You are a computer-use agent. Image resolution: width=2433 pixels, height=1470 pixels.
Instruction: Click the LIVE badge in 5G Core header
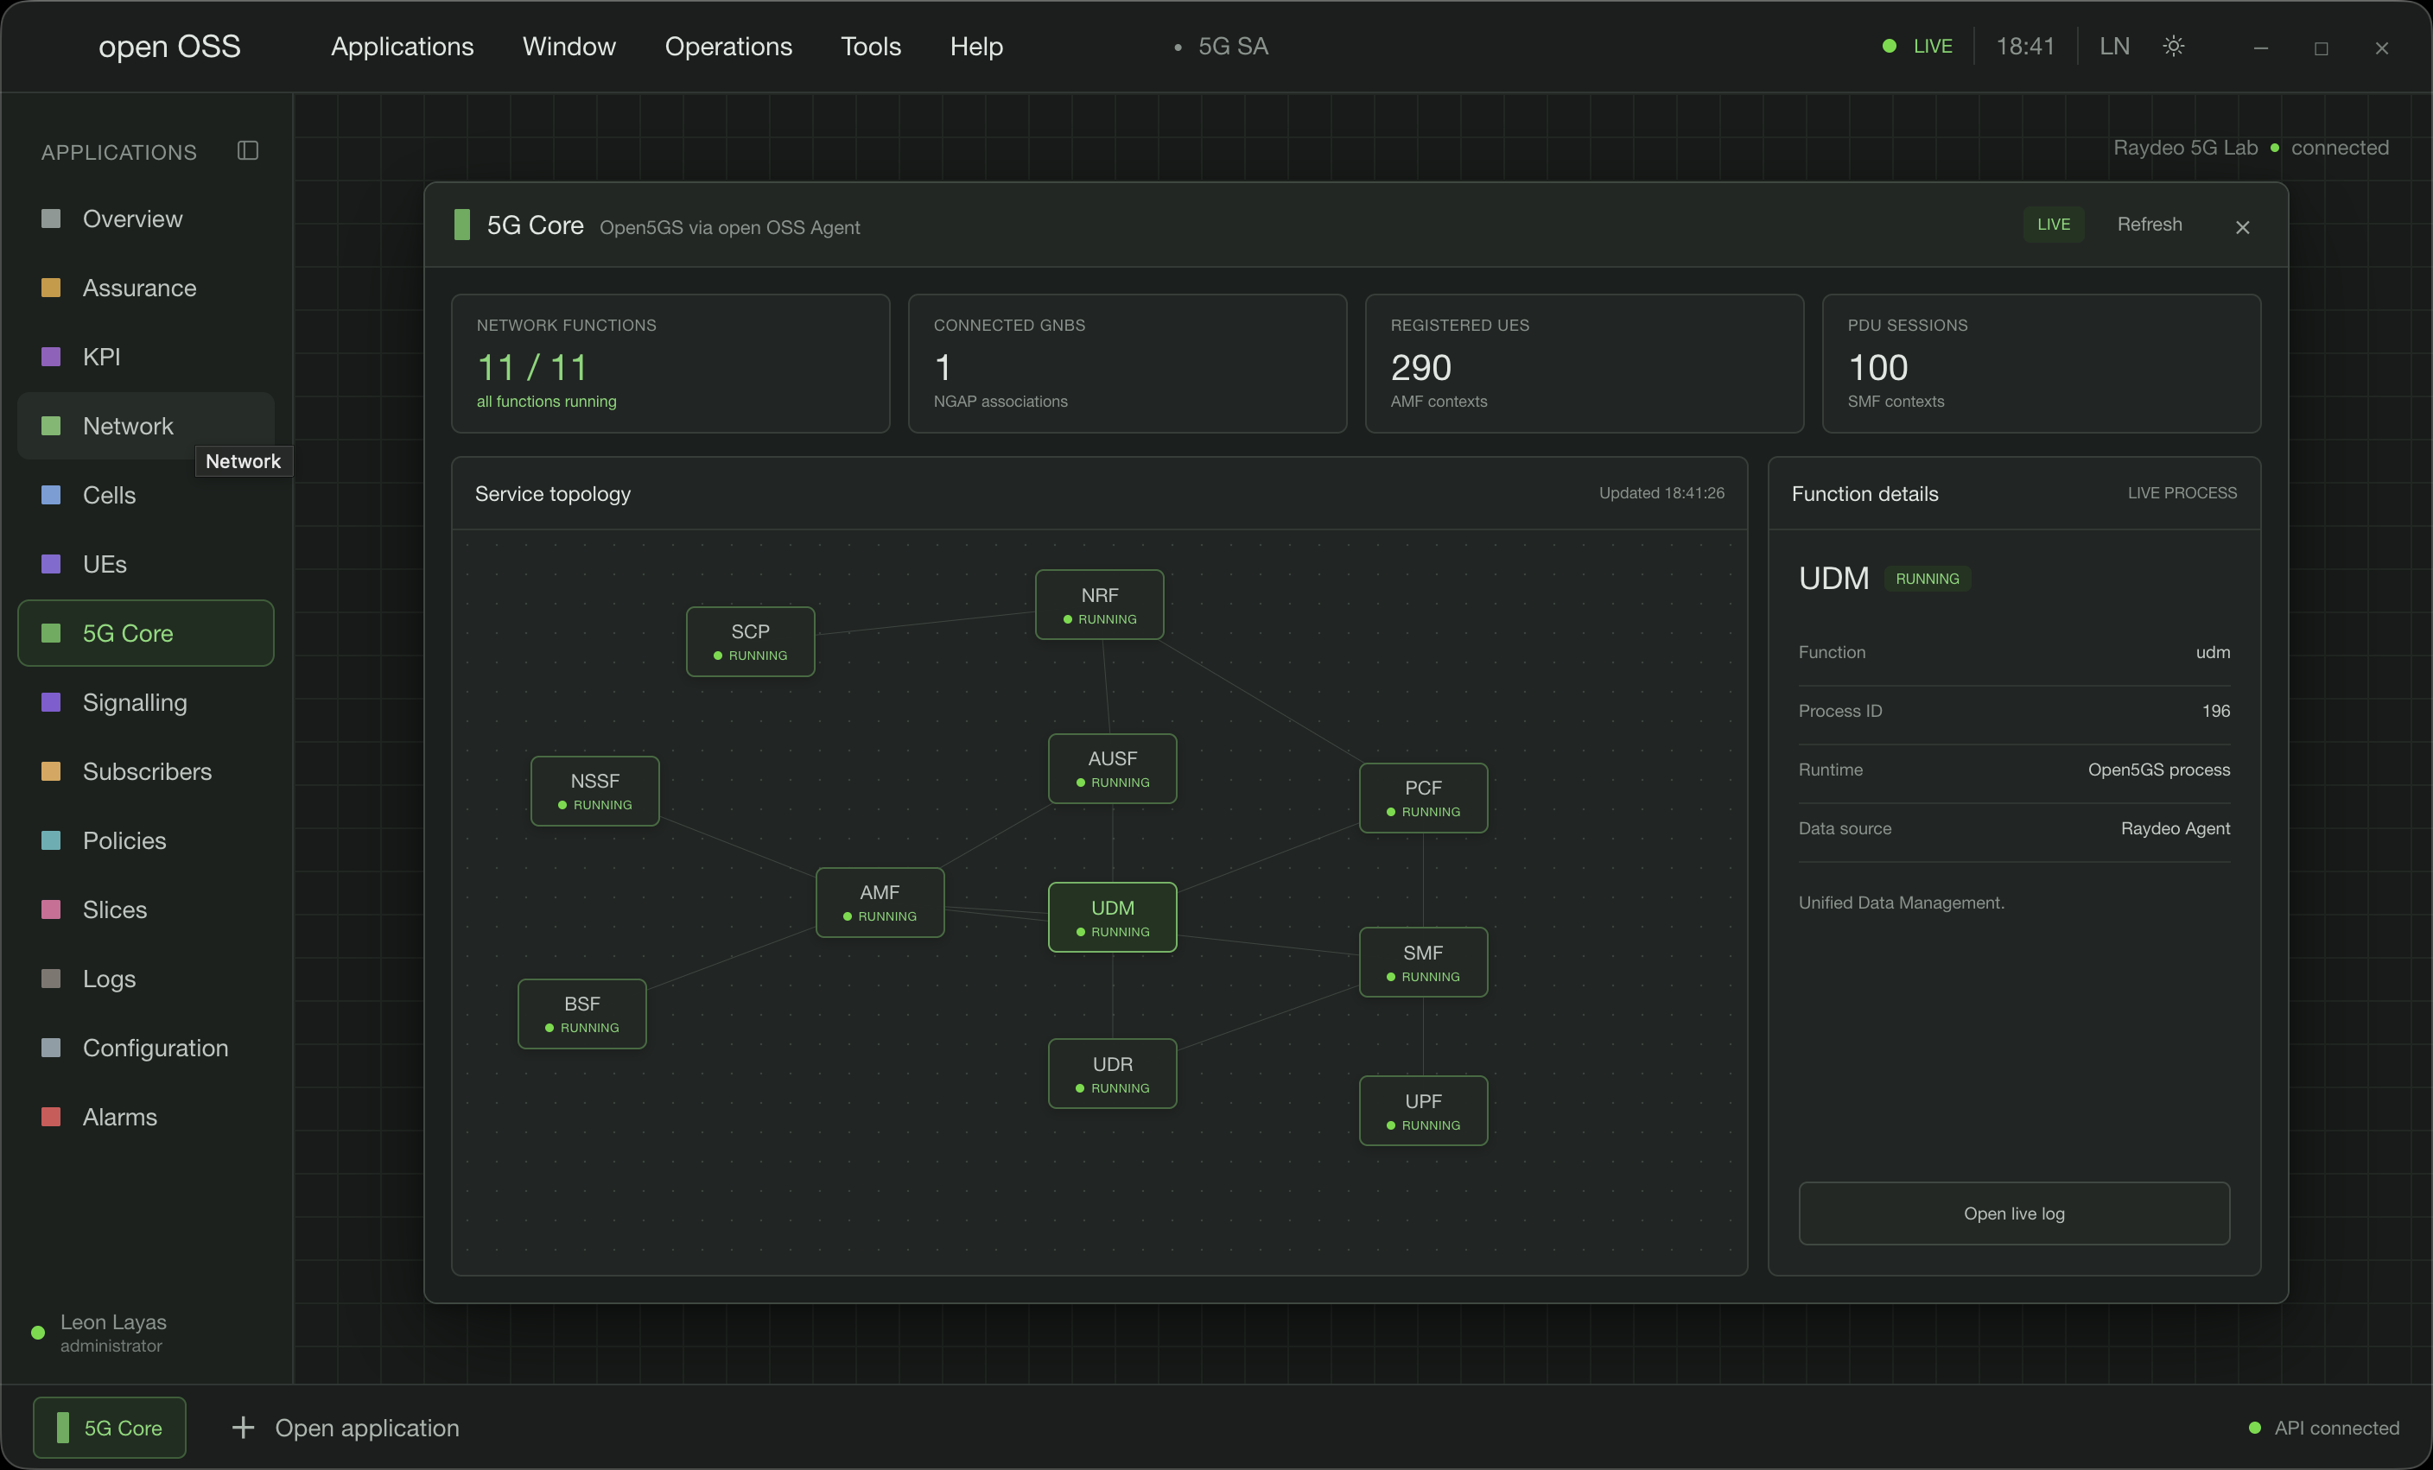click(2054, 224)
